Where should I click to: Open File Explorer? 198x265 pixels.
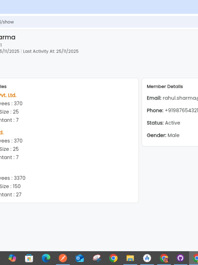click(x=130, y=258)
